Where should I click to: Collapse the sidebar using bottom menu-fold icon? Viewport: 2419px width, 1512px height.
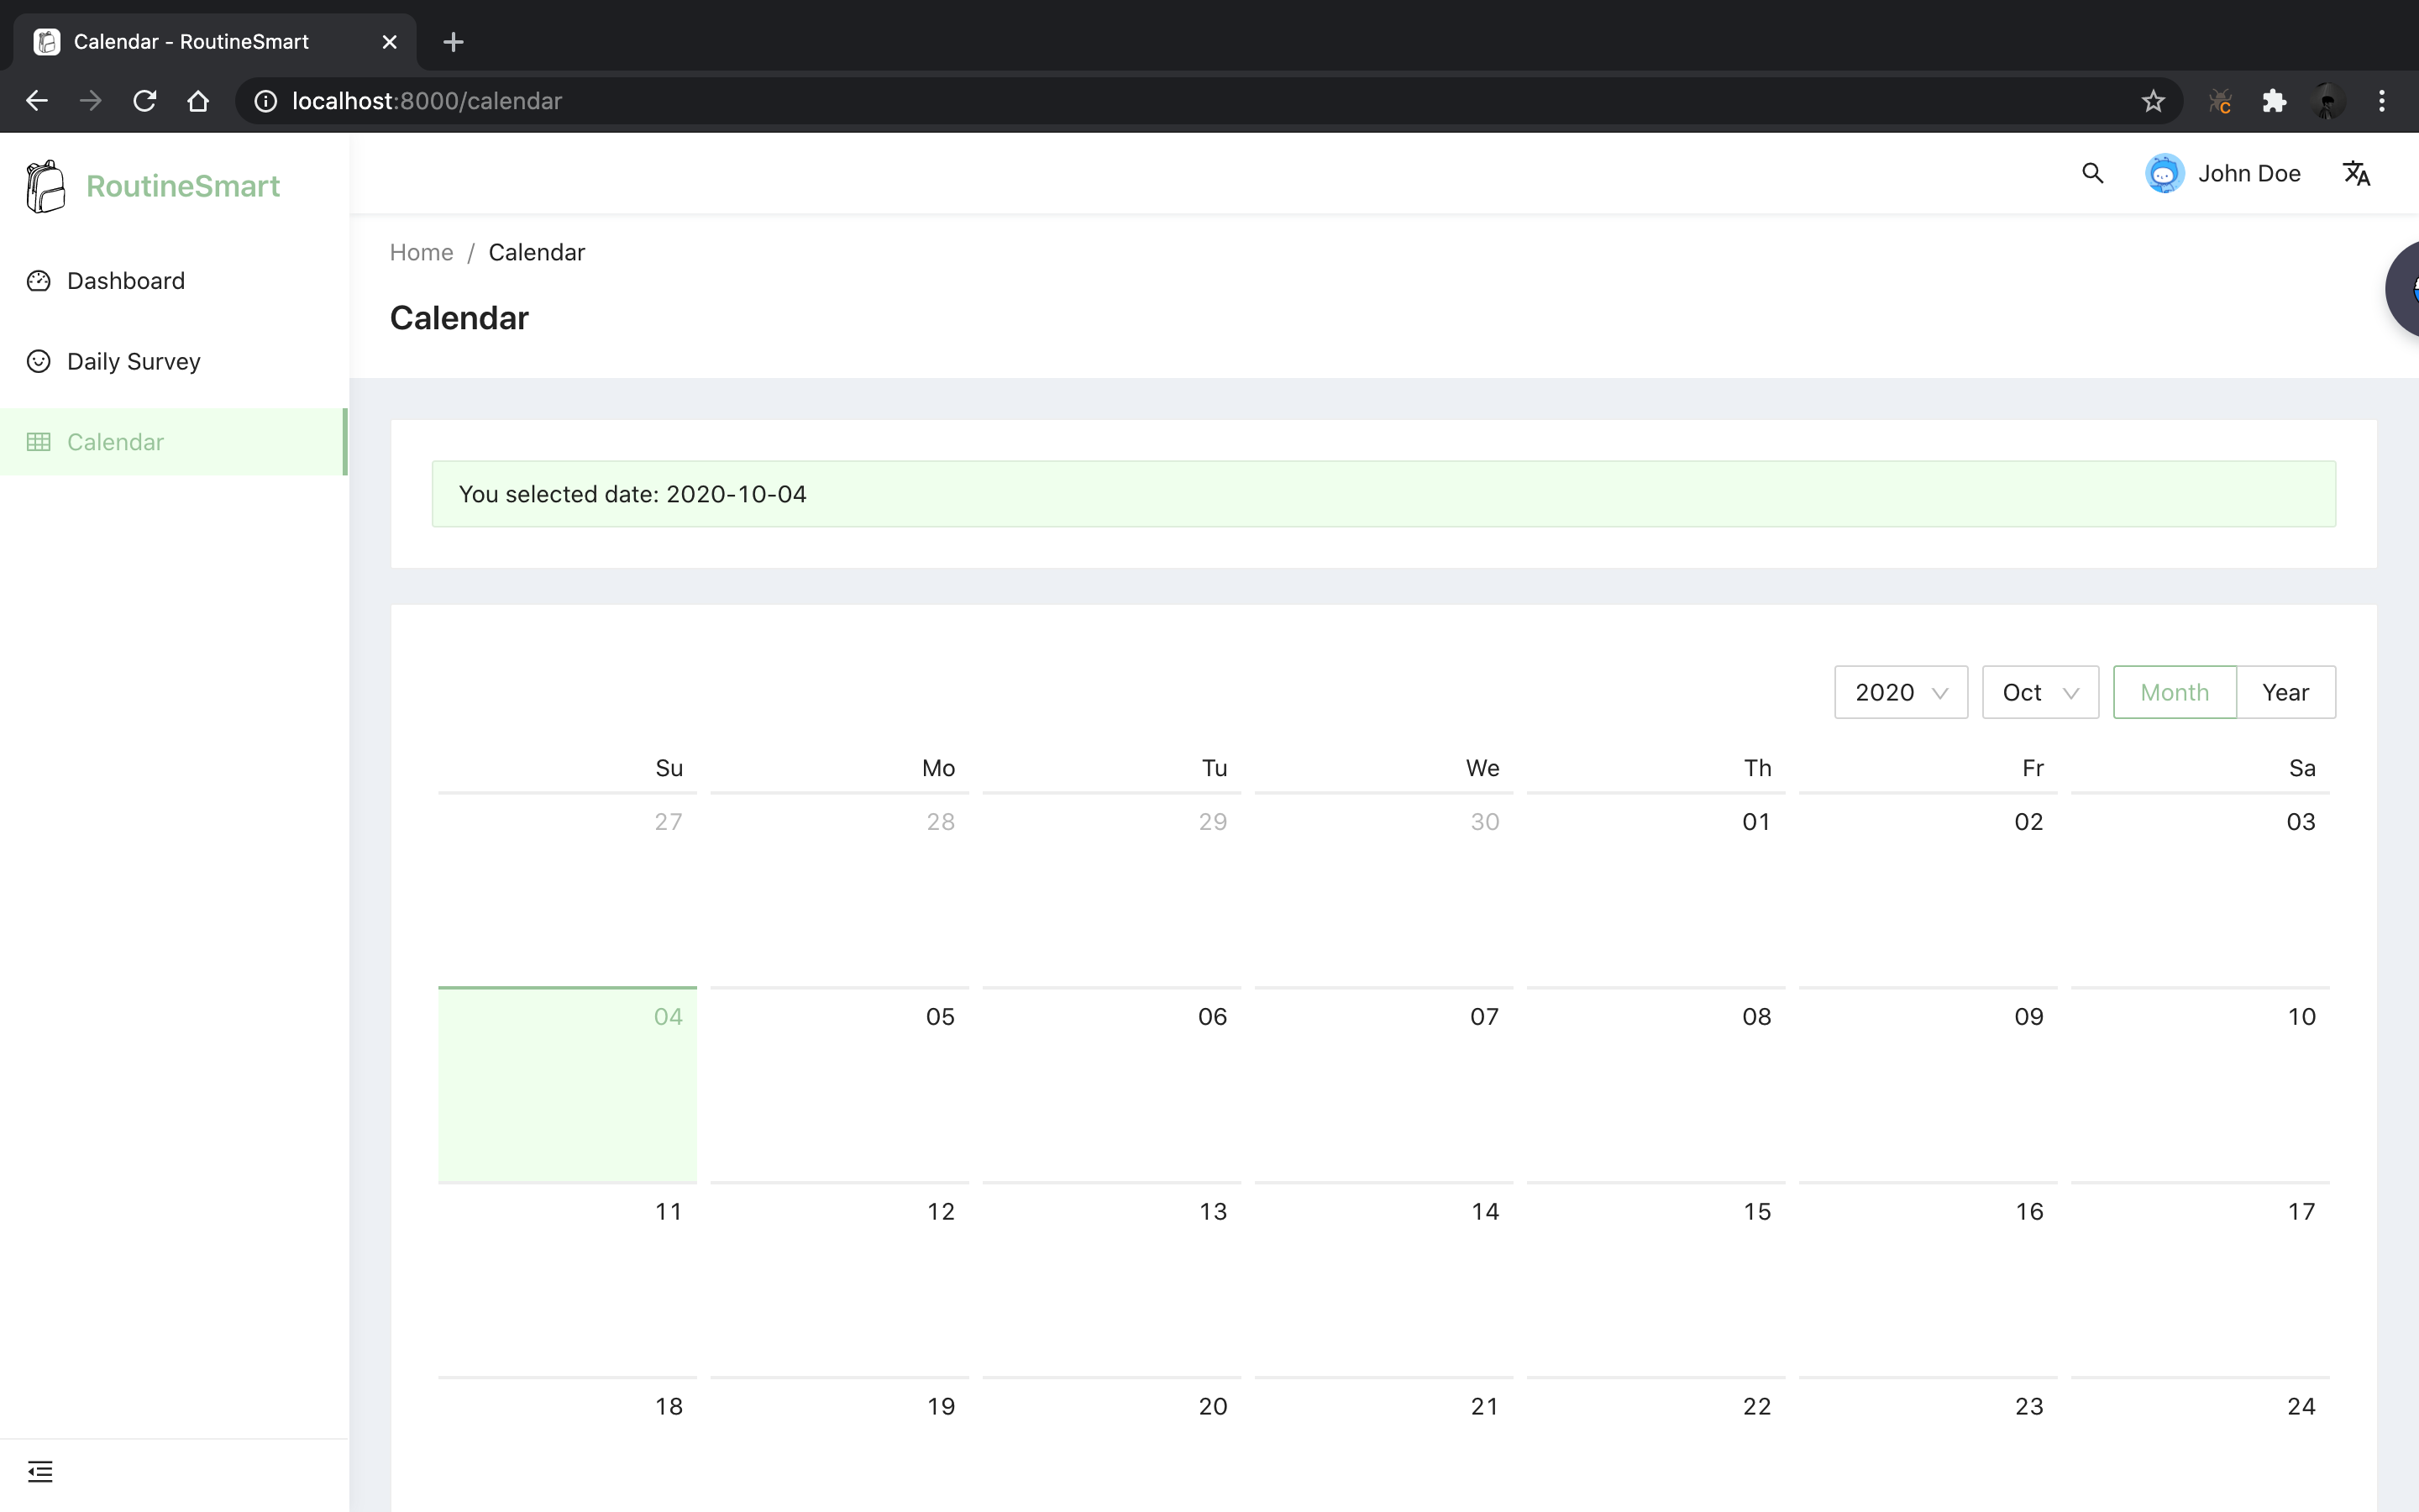(x=40, y=1471)
